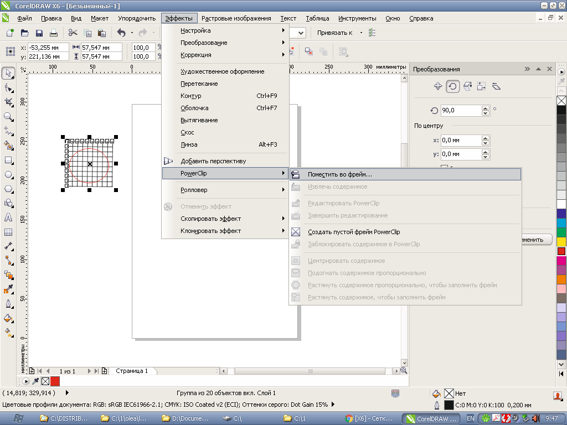Expand color profiles status arrow
Image resolution: width=567 pixels, height=425 pixels.
333,405
